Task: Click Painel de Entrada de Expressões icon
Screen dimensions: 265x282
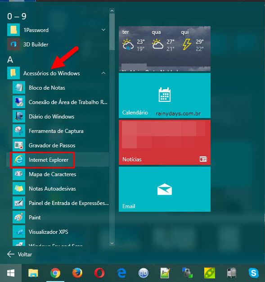Action: [x=19, y=203]
